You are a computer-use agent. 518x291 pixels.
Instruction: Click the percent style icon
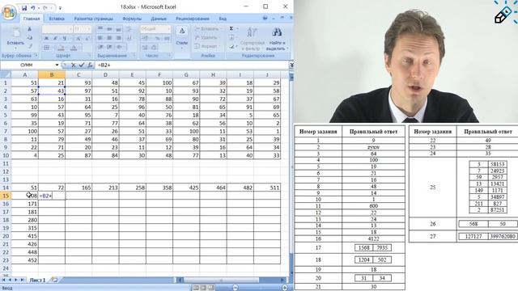tap(158, 39)
